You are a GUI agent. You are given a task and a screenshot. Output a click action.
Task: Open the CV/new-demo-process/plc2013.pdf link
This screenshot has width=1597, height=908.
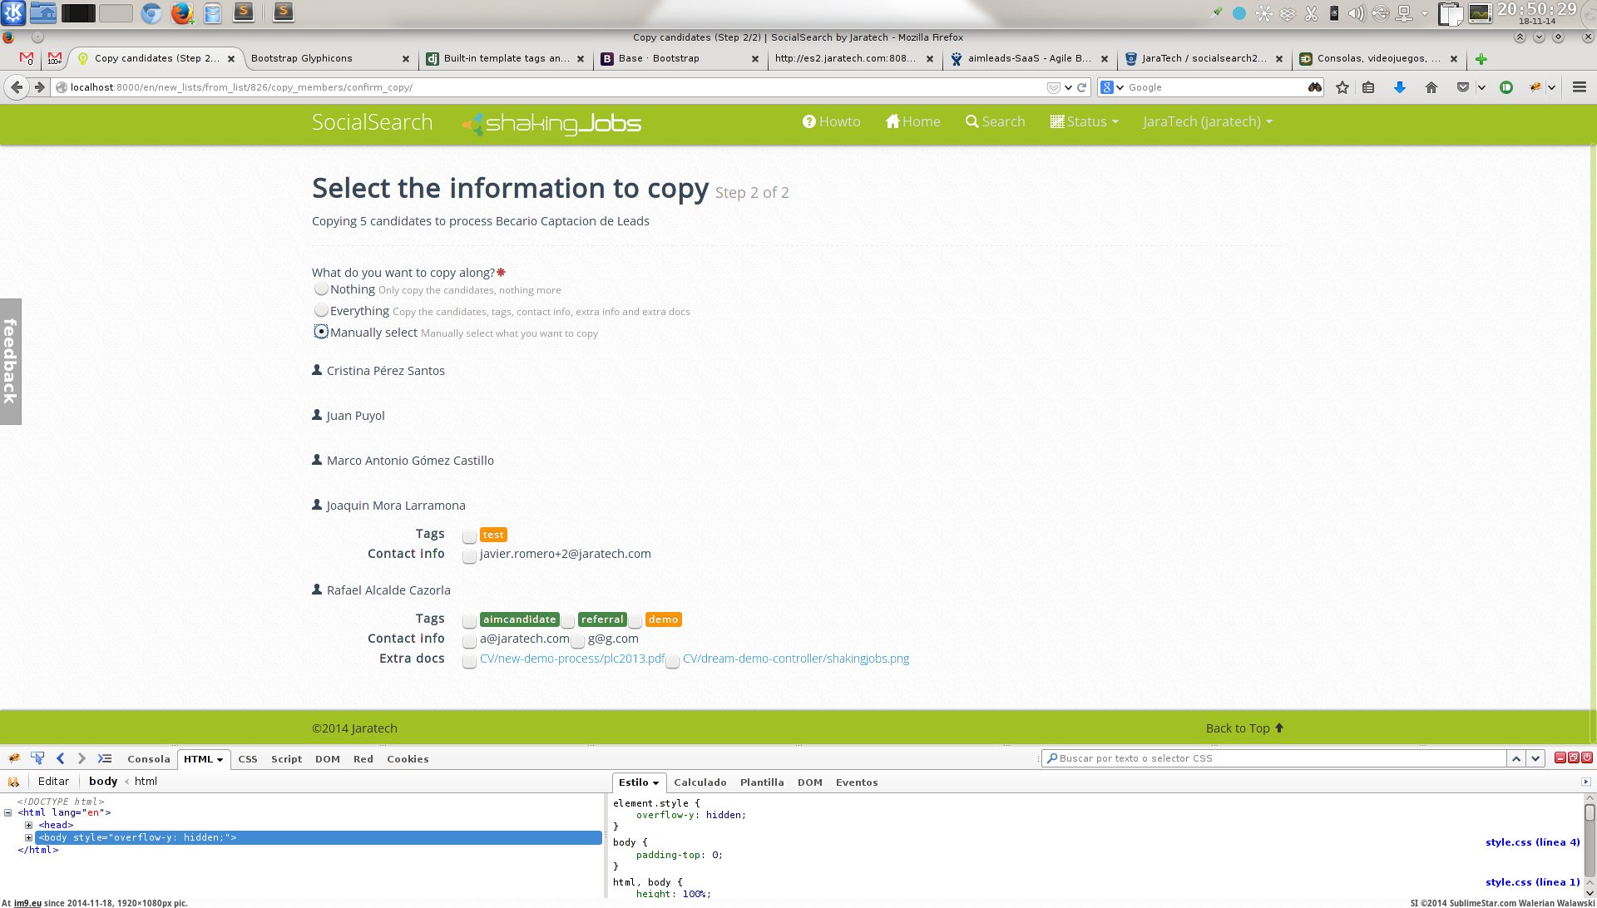pyautogui.click(x=572, y=659)
